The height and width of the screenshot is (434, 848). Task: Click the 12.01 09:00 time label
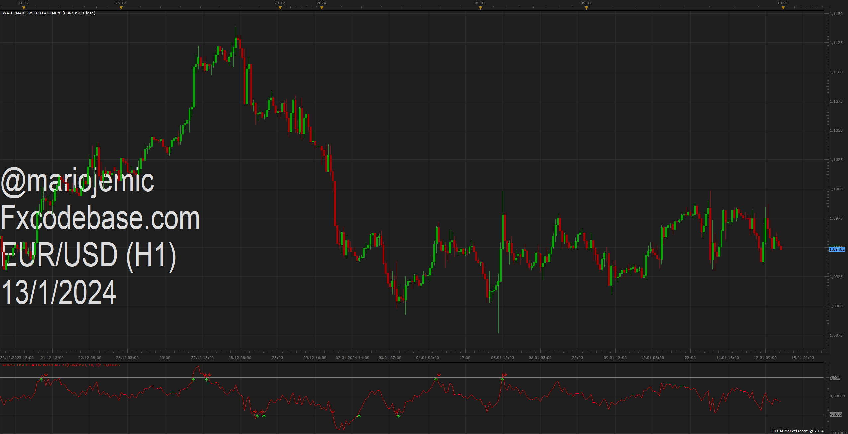(765, 358)
